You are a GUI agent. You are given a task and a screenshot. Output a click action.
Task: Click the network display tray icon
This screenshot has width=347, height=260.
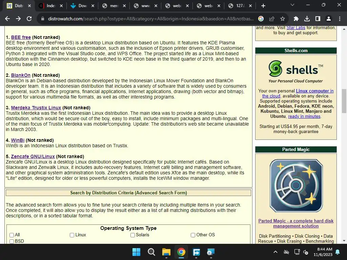coord(297,252)
